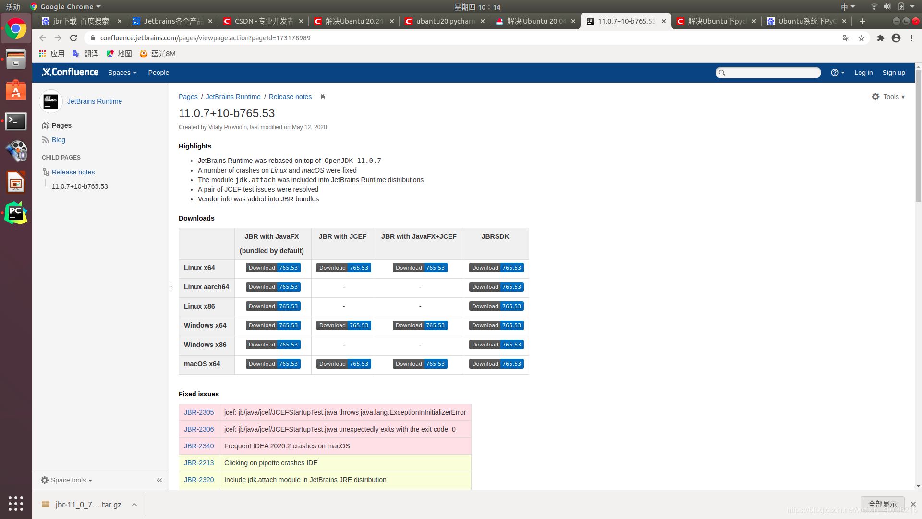Close the downloads bar
This screenshot has height=519, width=922.
(x=913, y=504)
